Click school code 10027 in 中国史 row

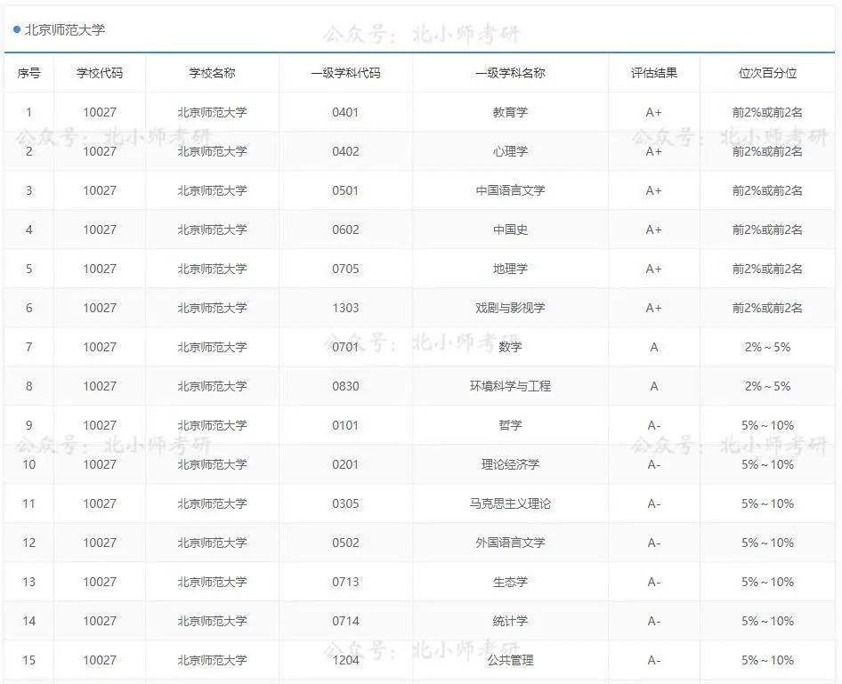[x=100, y=229]
